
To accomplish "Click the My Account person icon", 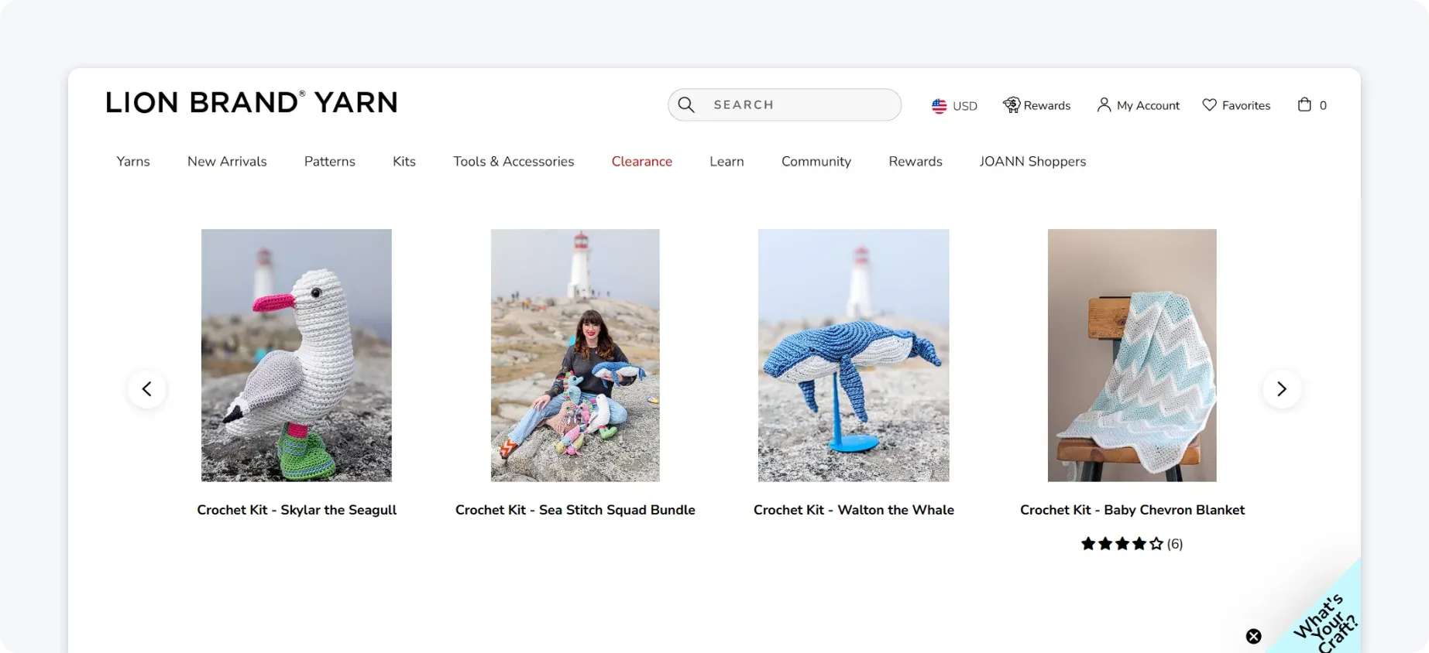I will point(1104,104).
